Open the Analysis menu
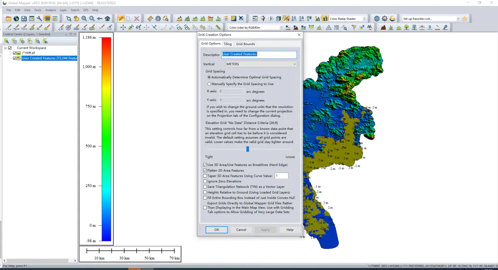The image size is (498, 270). (51, 10)
